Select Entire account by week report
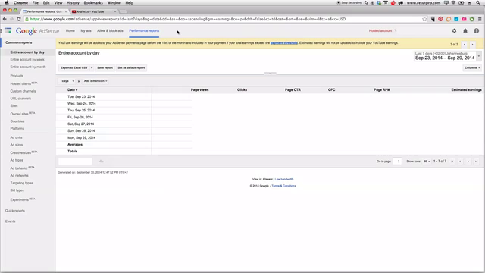Screen dimensions: 485x273 (27, 59)
